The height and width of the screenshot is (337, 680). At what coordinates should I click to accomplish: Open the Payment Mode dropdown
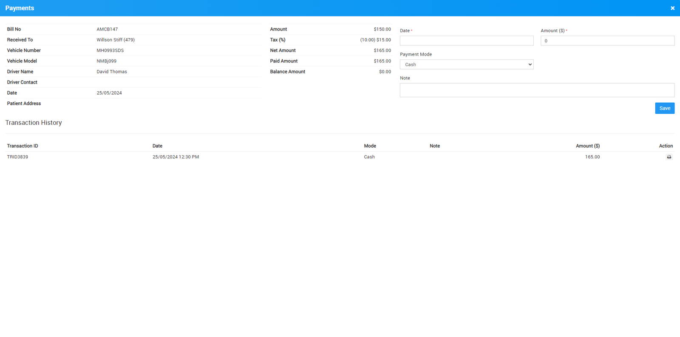click(x=466, y=65)
